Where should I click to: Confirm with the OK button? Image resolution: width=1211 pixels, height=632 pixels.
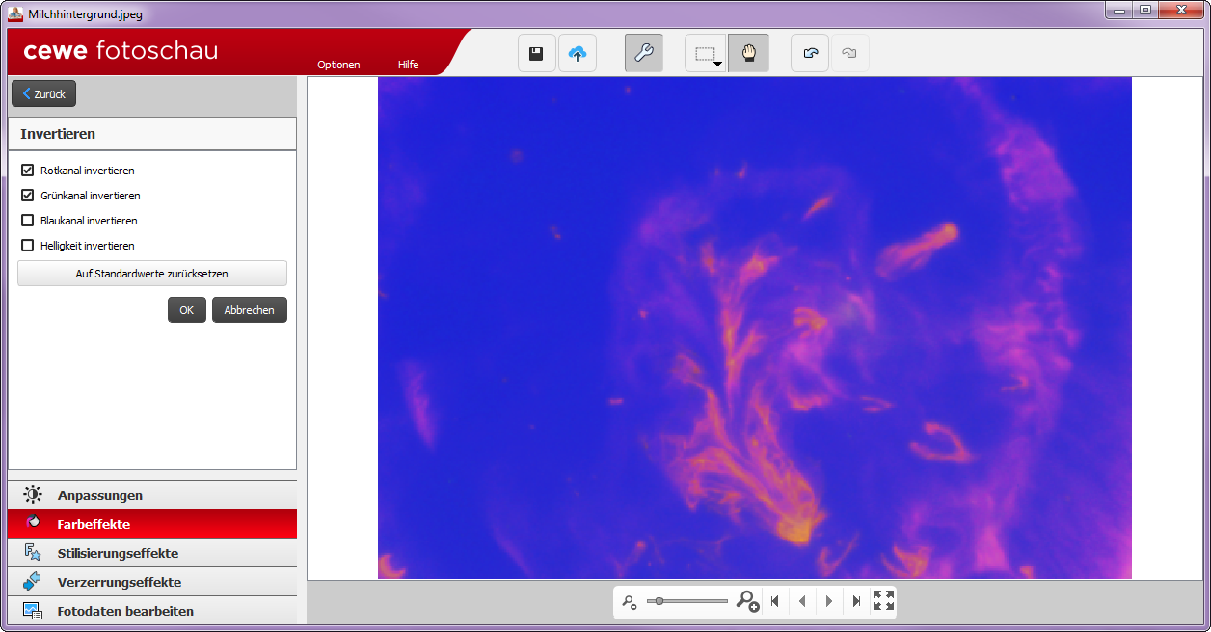click(x=187, y=310)
